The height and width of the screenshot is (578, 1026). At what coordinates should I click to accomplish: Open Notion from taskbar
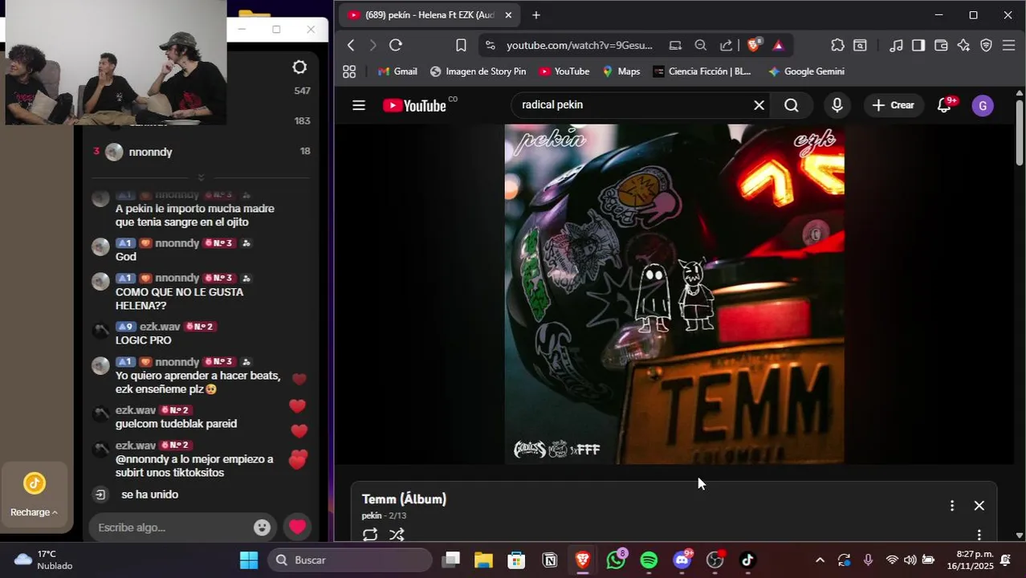(x=550, y=560)
